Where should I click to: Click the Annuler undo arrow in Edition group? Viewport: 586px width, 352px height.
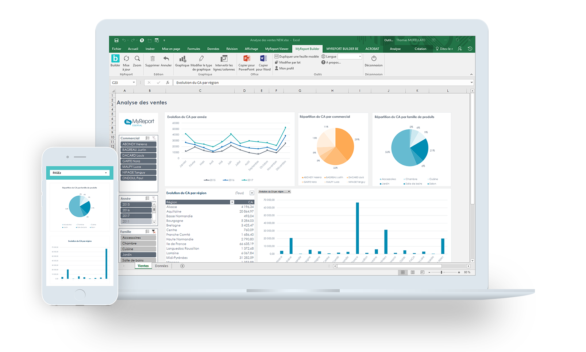coord(166,58)
